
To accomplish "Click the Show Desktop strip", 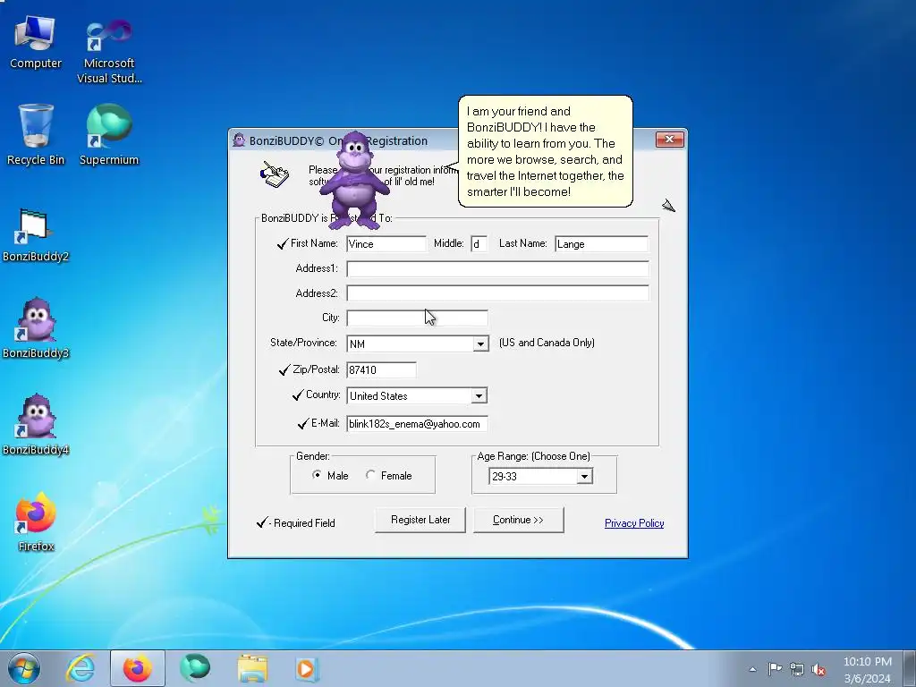I will pos(912,669).
